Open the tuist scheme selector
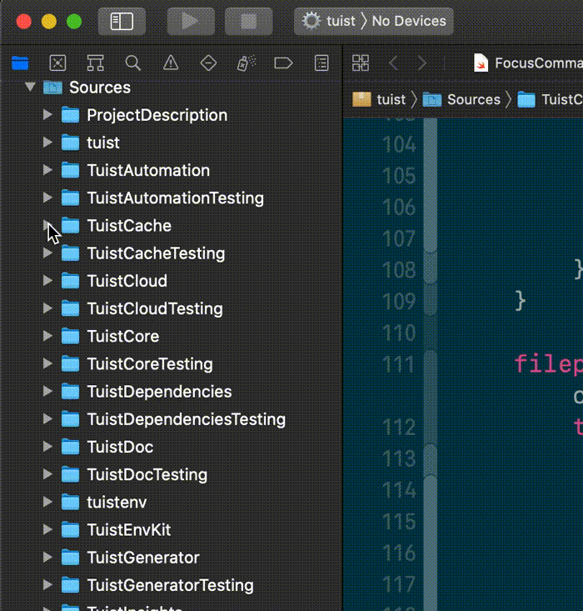Image resolution: width=583 pixels, height=611 pixels. coord(330,21)
